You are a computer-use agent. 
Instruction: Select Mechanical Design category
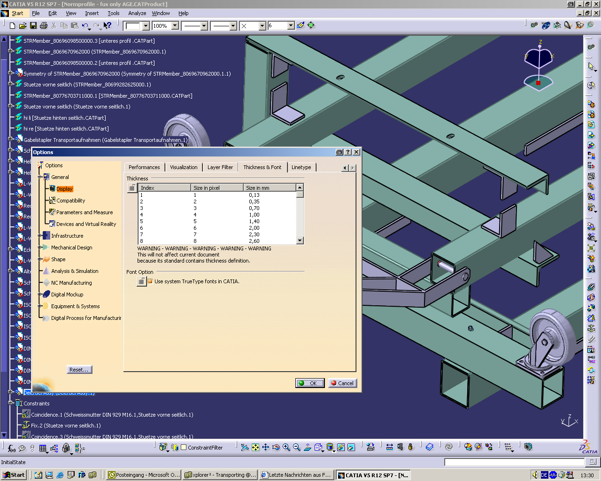tap(71, 248)
